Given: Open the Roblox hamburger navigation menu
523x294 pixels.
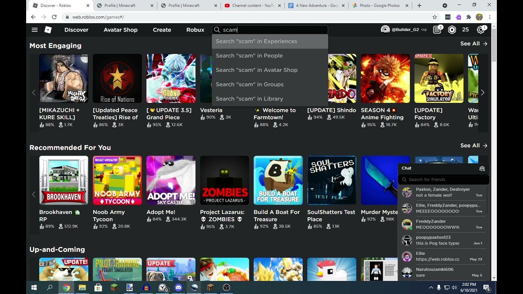Looking at the screenshot, I should pyautogui.click(x=35, y=30).
